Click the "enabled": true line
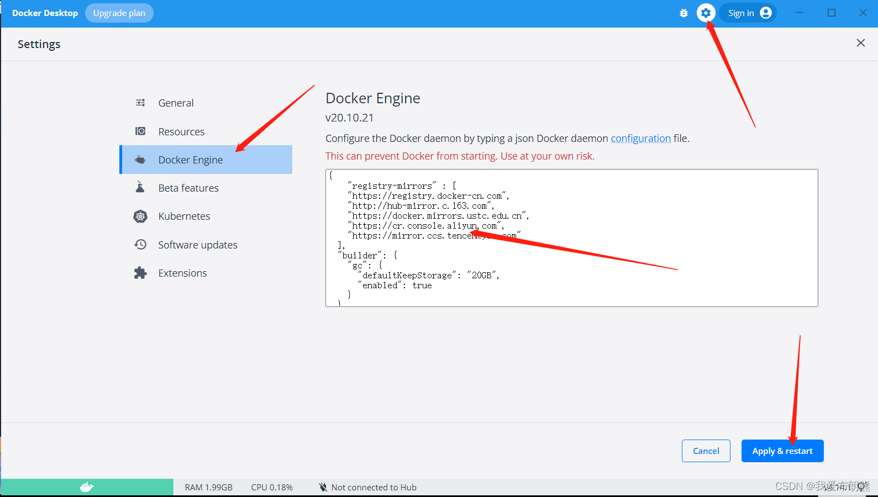 click(x=395, y=285)
